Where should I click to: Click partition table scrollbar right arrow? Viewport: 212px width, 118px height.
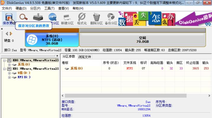tap(209, 96)
